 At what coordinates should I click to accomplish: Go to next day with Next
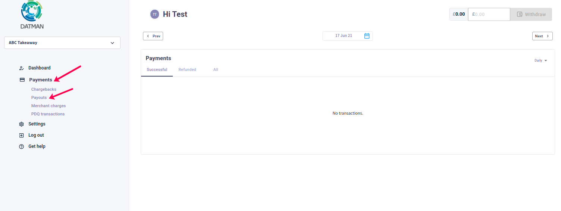point(542,36)
